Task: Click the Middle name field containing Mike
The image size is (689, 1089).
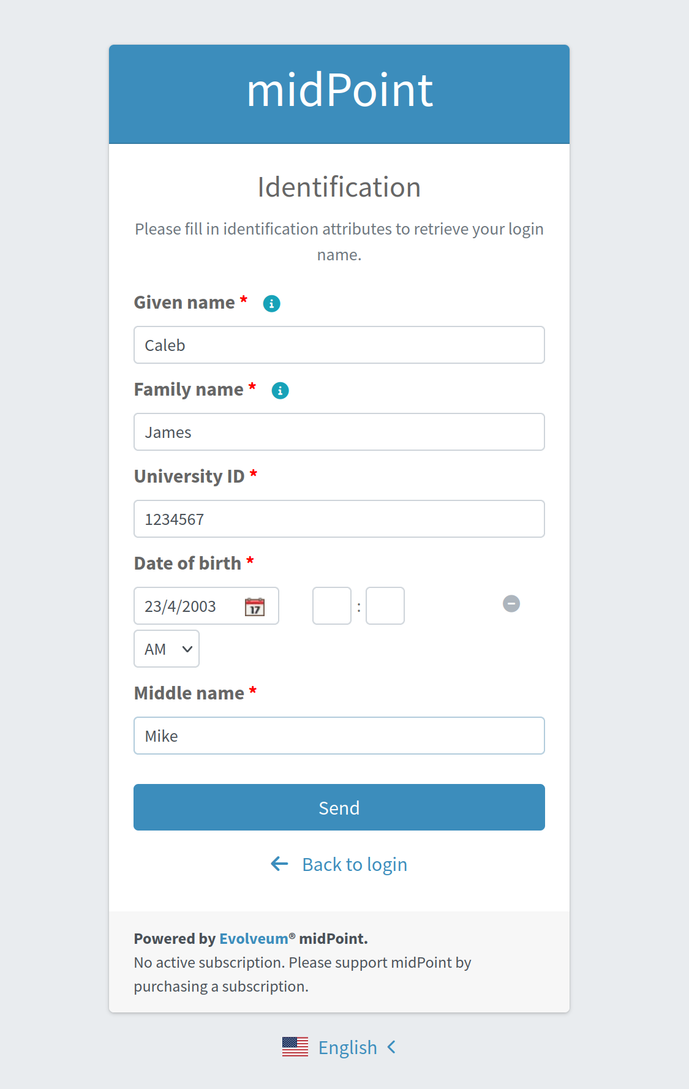Action: (339, 736)
